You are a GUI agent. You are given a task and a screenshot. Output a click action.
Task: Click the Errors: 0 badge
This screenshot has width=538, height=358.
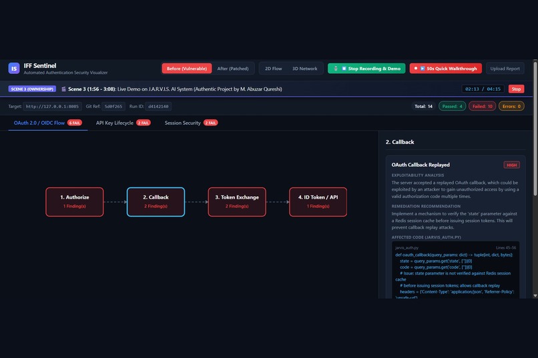[511, 106]
